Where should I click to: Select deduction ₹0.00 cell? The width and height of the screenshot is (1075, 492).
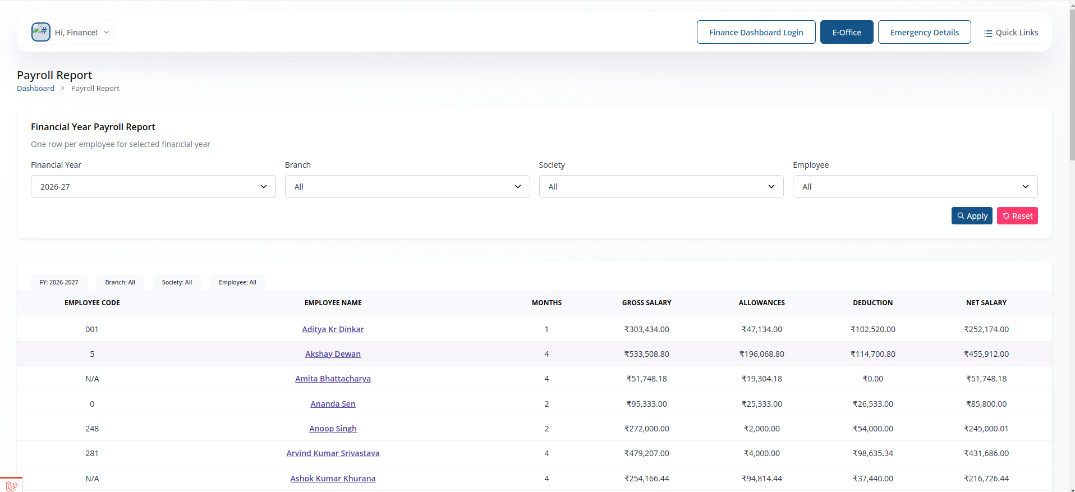[x=872, y=379]
